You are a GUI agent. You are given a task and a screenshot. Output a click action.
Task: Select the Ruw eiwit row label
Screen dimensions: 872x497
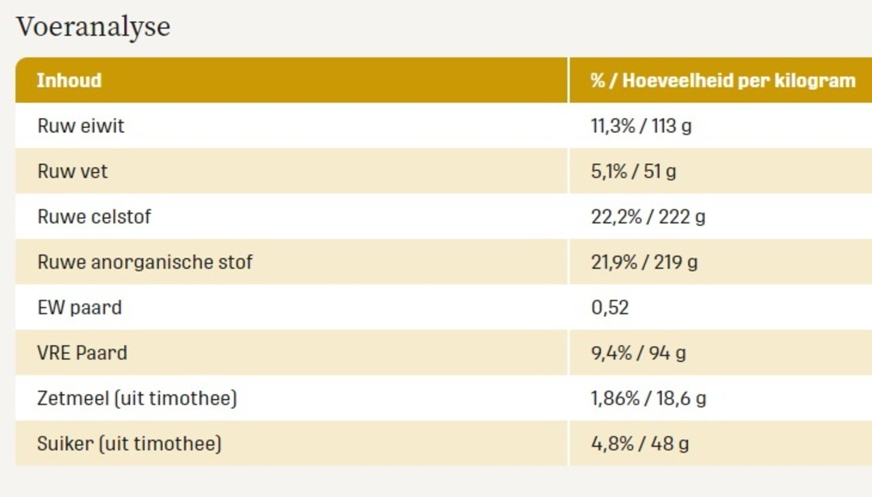point(81,126)
